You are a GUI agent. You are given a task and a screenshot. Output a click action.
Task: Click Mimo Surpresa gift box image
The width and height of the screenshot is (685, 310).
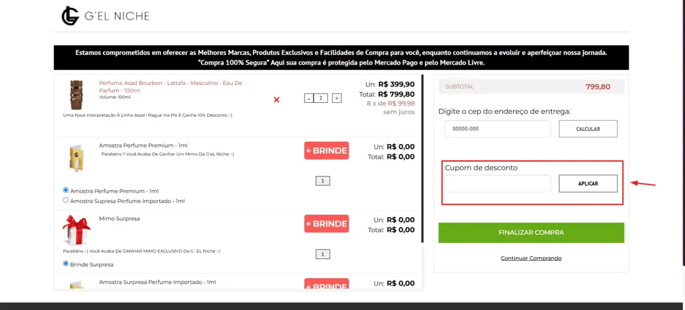(x=76, y=229)
